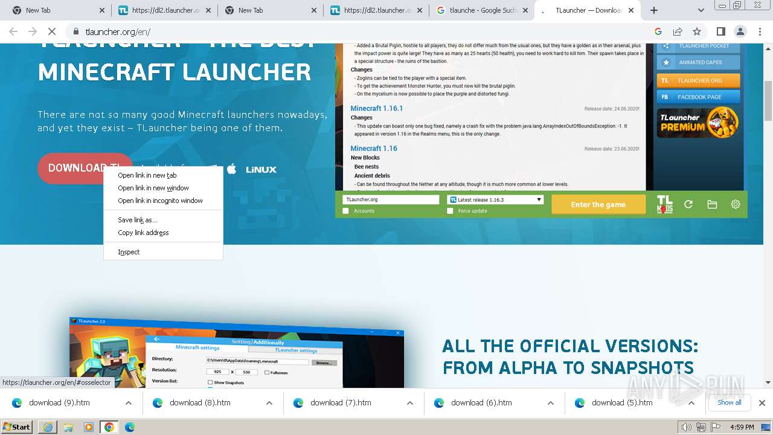
Task: Expand the tab search dropdown
Action: pyautogui.click(x=701, y=10)
